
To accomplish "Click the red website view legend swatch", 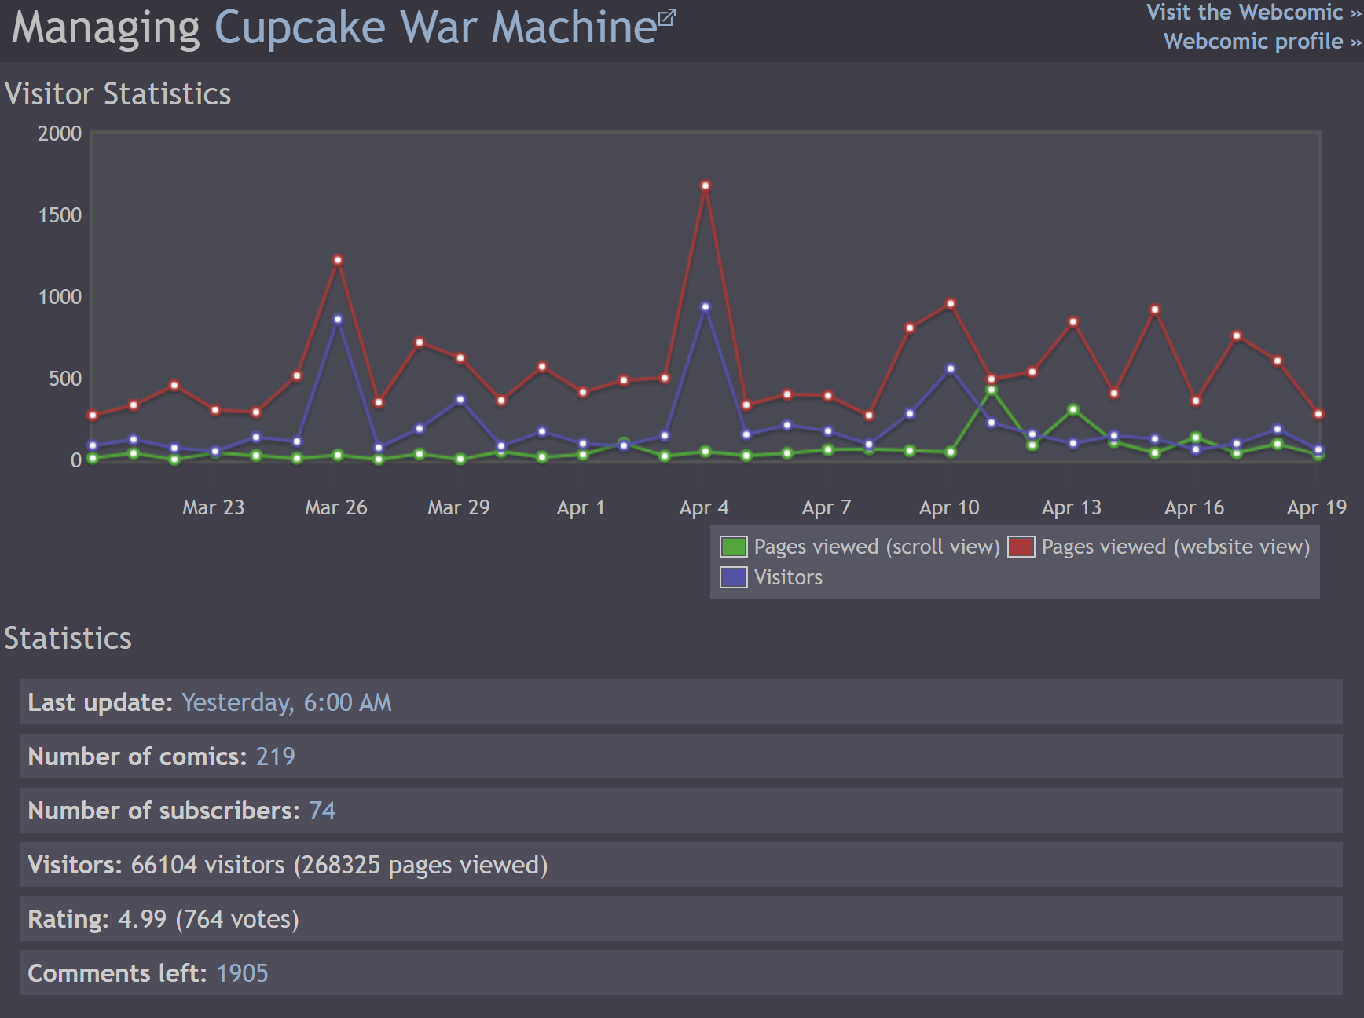I will (x=1021, y=547).
